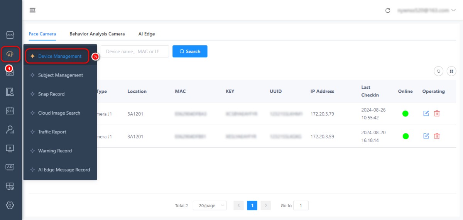
Task: Edit the device with IP 172.20.3.79
Action: pyautogui.click(x=426, y=113)
